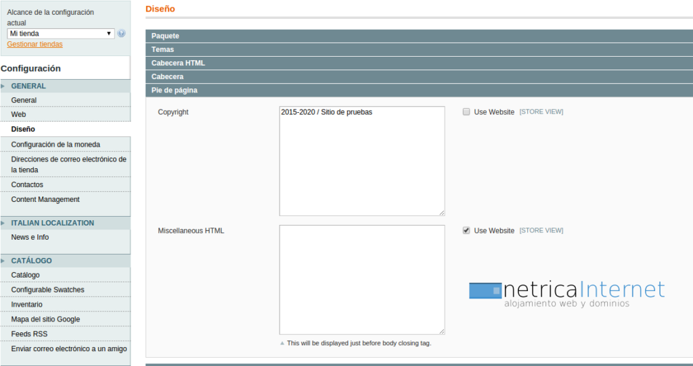
Task: Collapse the GENERAL section in sidebar
Action: pyautogui.click(x=66, y=86)
